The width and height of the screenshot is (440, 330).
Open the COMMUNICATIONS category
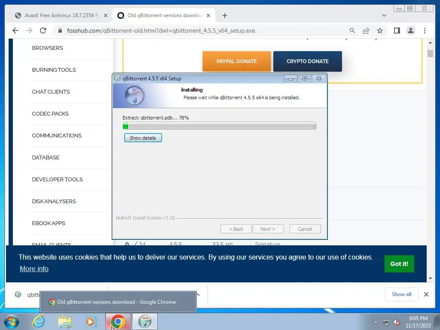click(57, 135)
